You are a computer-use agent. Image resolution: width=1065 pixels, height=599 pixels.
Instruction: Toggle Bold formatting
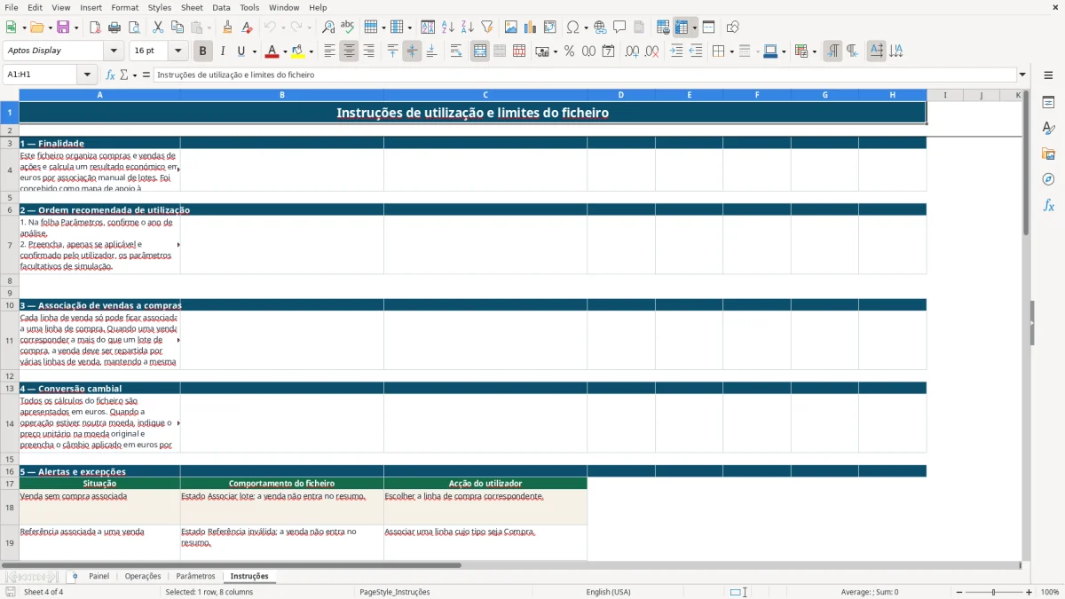(x=202, y=51)
